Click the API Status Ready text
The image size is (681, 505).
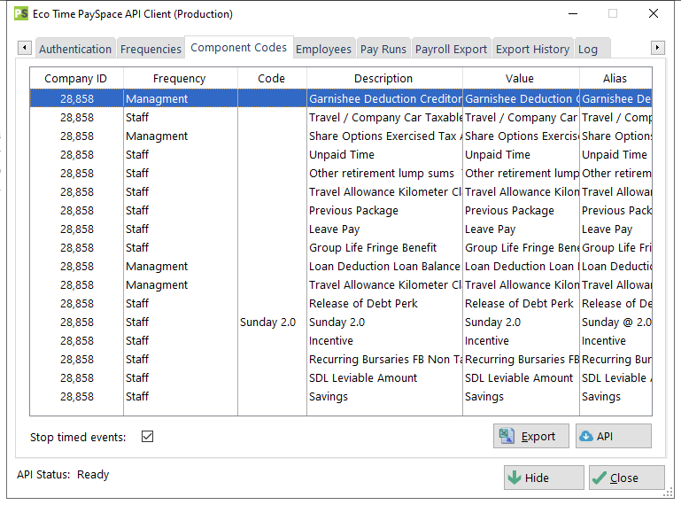(63, 474)
